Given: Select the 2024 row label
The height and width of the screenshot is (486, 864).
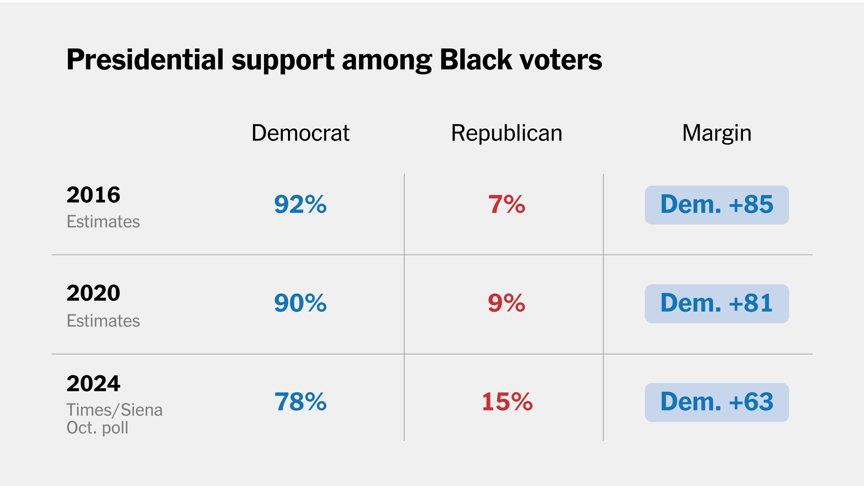Looking at the screenshot, I should point(93,384).
